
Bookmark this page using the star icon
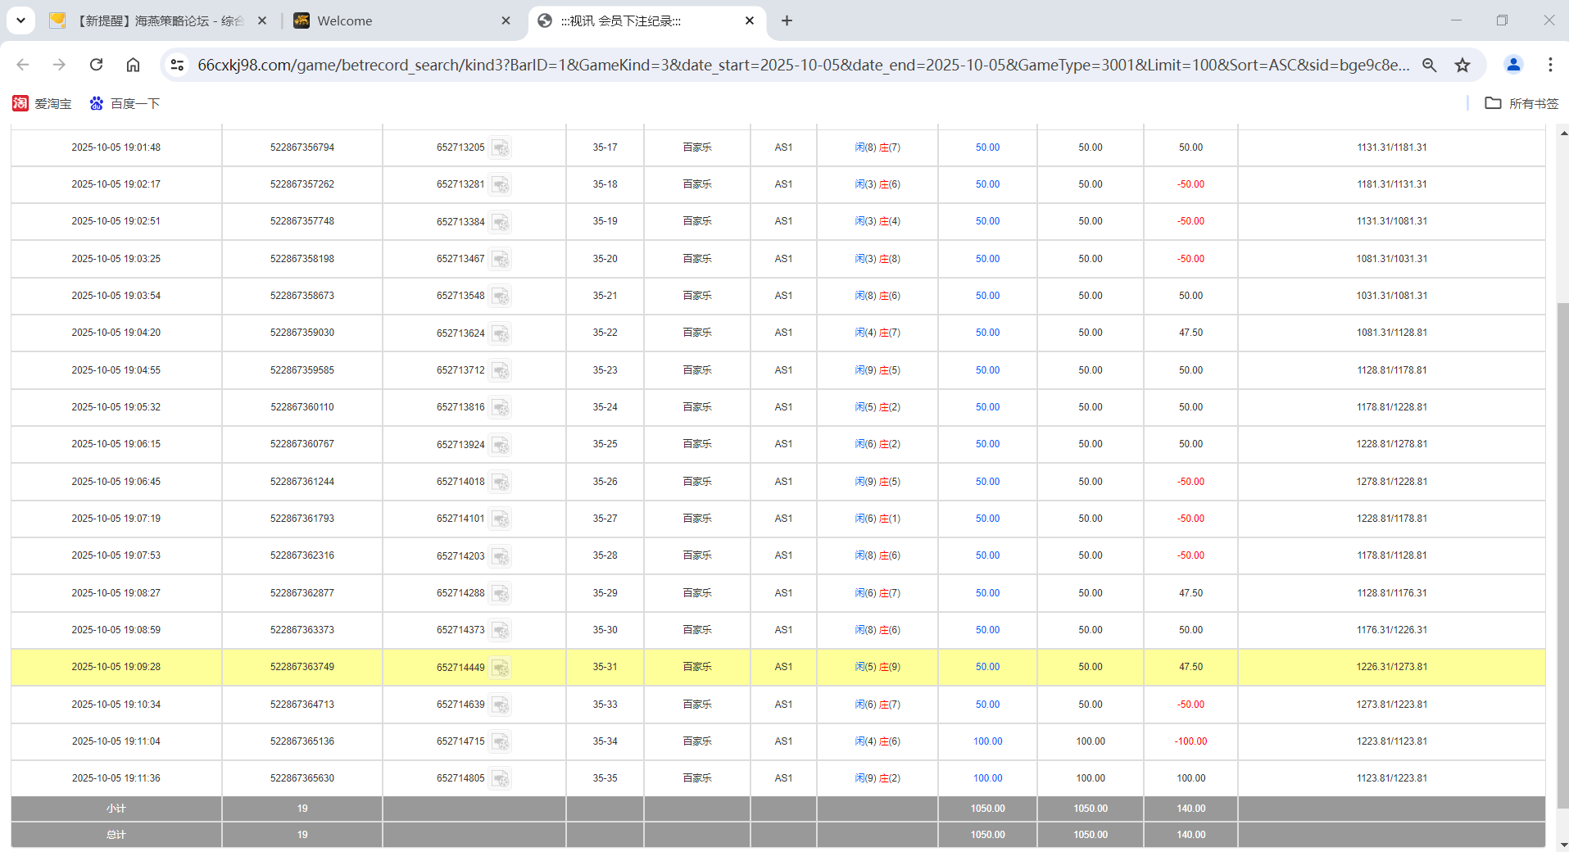tap(1463, 65)
